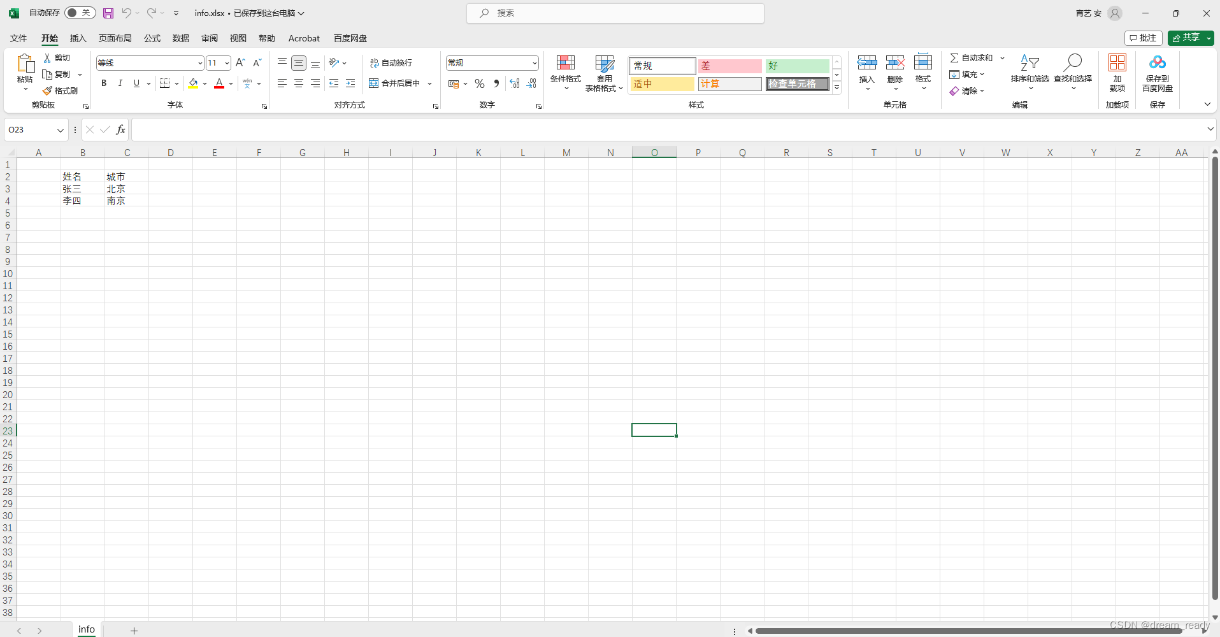1220x637 pixels.
Task: Switch to the 插入 ribbon tab
Action: pyautogui.click(x=78, y=38)
